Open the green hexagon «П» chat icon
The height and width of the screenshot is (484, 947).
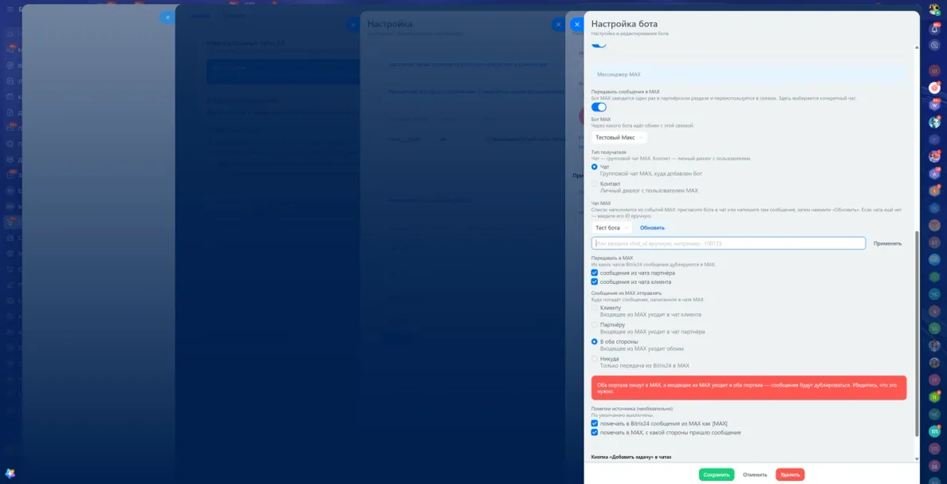tap(934, 398)
